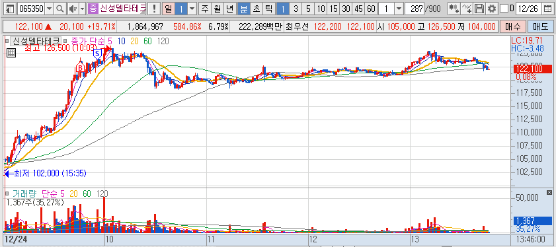Expand the dropdown arrow next to 일 1
The width and height of the screenshot is (556, 247).
(x=192, y=9)
